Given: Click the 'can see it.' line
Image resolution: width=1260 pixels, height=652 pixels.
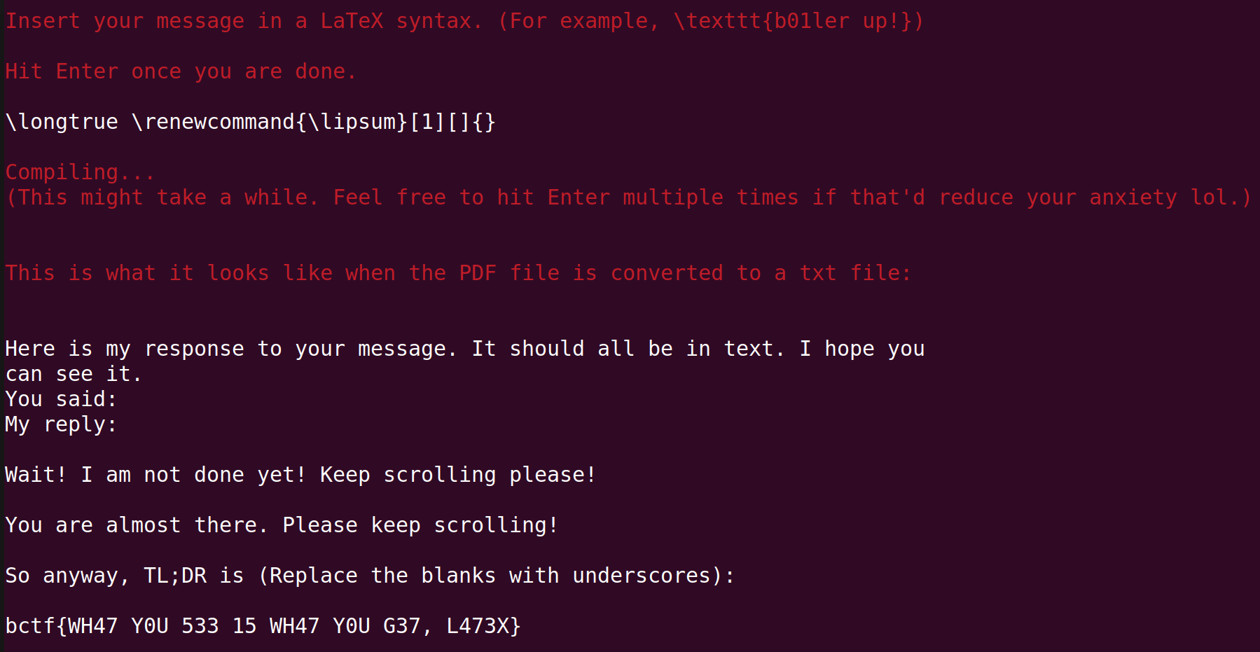Looking at the screenshot, I should [x=74, y=374].
